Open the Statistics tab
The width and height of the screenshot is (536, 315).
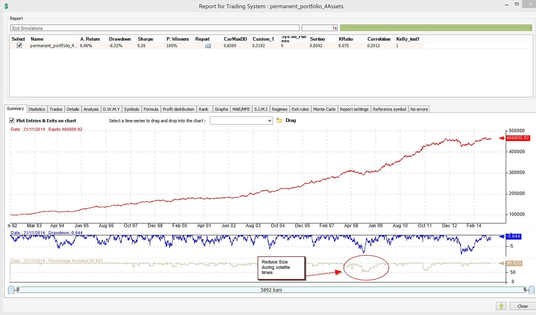click(x=37, y=109)
